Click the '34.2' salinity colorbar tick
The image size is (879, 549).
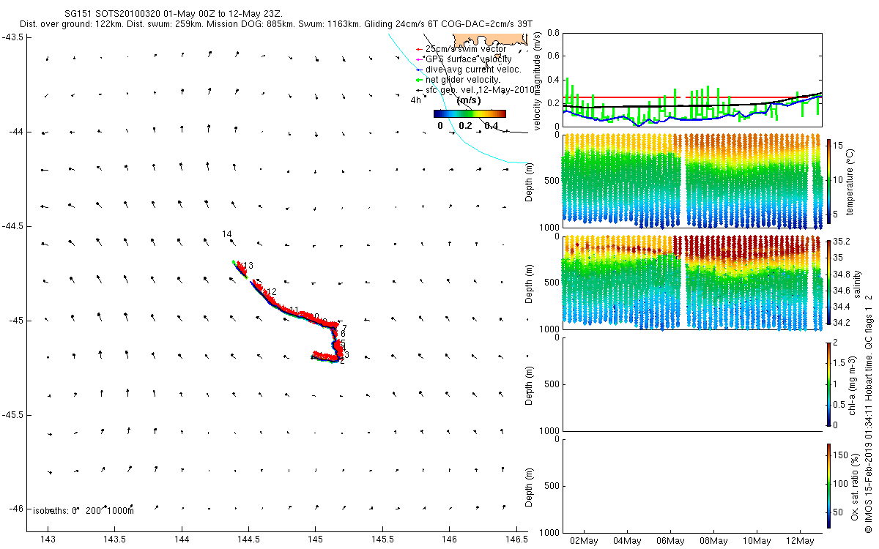tap(842, 322)
